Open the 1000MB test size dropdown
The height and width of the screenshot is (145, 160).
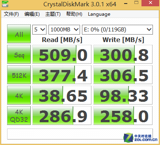(x=64, y=29)
